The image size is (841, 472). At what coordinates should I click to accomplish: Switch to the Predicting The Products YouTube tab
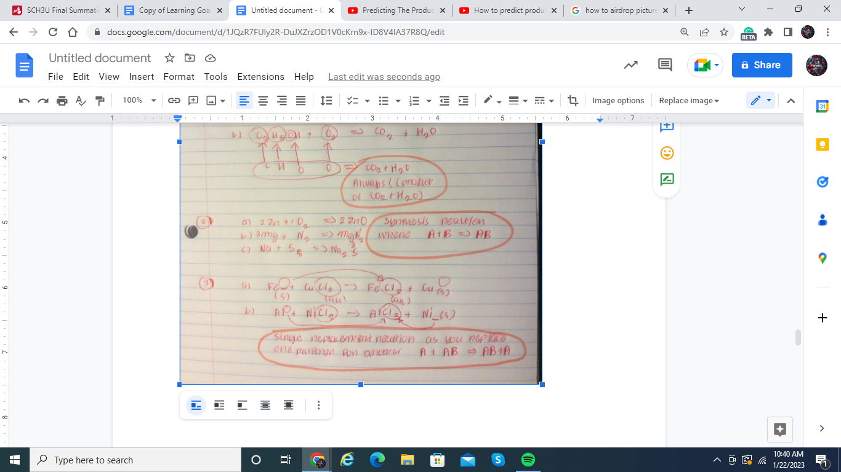(x=396, y=10)
